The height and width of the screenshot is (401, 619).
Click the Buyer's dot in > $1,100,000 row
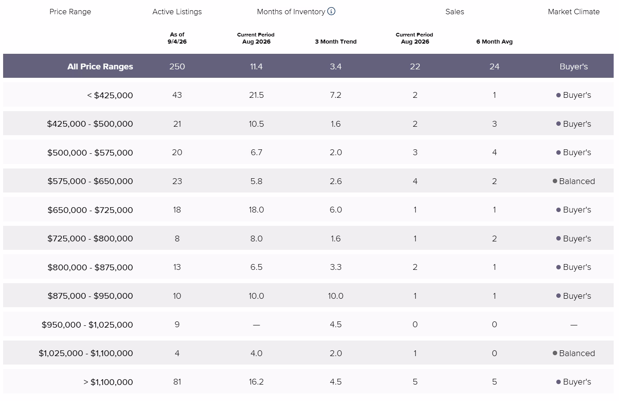coord(559,382)
